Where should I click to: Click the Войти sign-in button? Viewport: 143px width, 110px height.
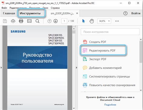tap(136, 13)
